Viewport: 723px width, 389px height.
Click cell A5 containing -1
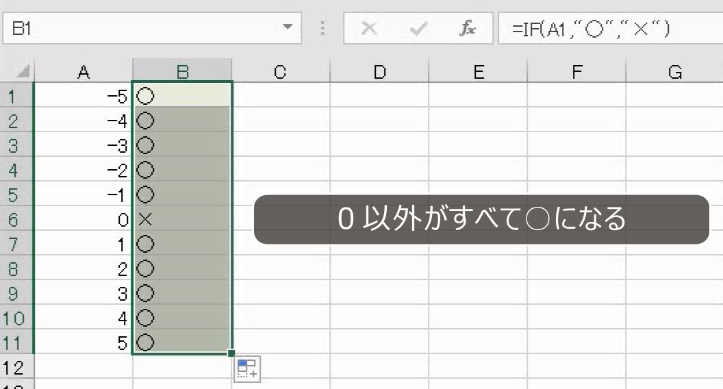click(84, 194)
